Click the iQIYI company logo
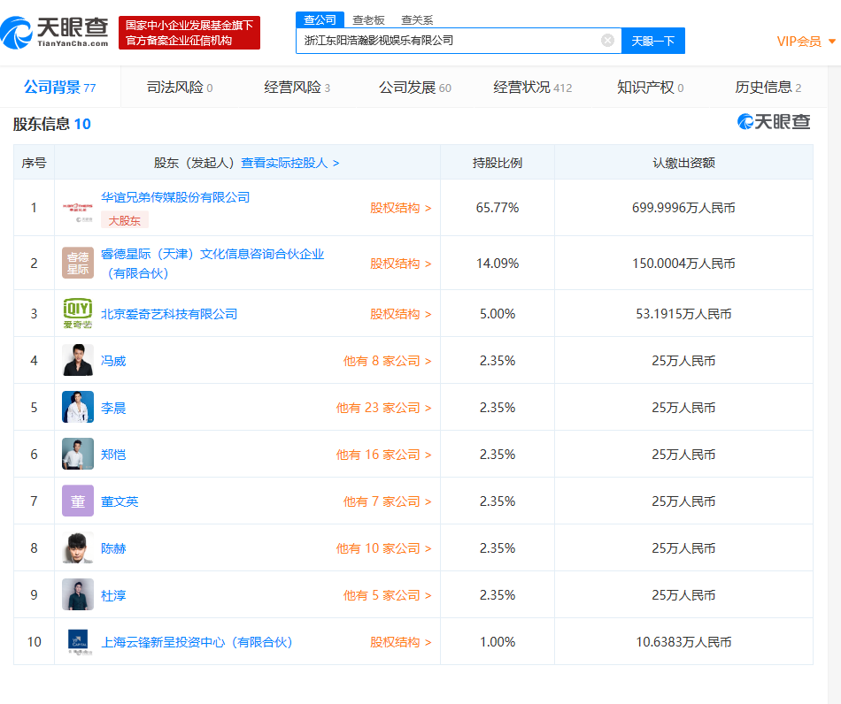 click(x=78, y=314)
